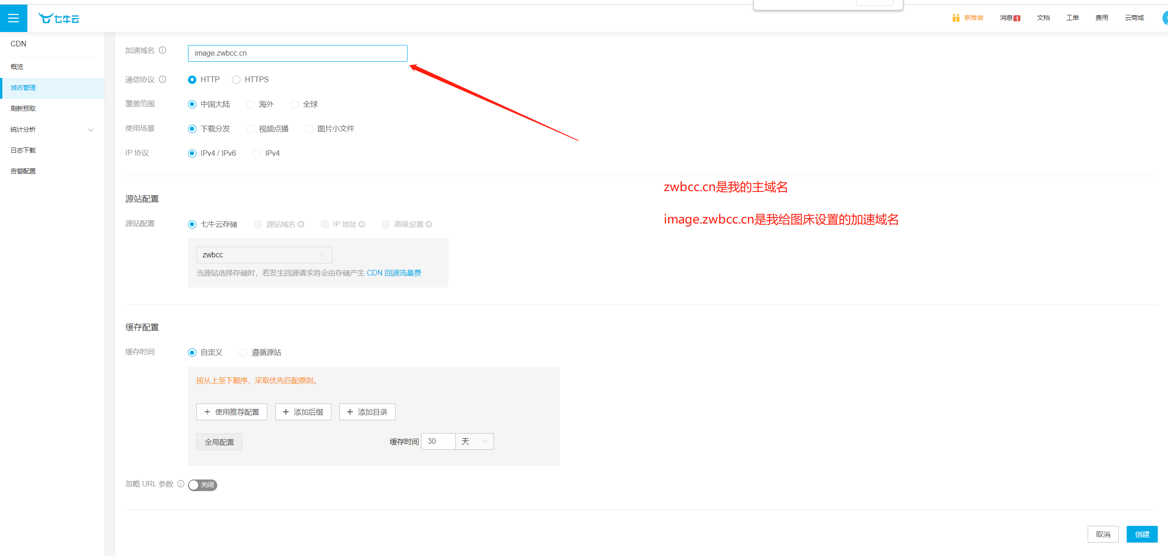Viewport: 1168px width, 556px height.
Task: Open 工单 in top navigation
Action: click(1072, 18)
